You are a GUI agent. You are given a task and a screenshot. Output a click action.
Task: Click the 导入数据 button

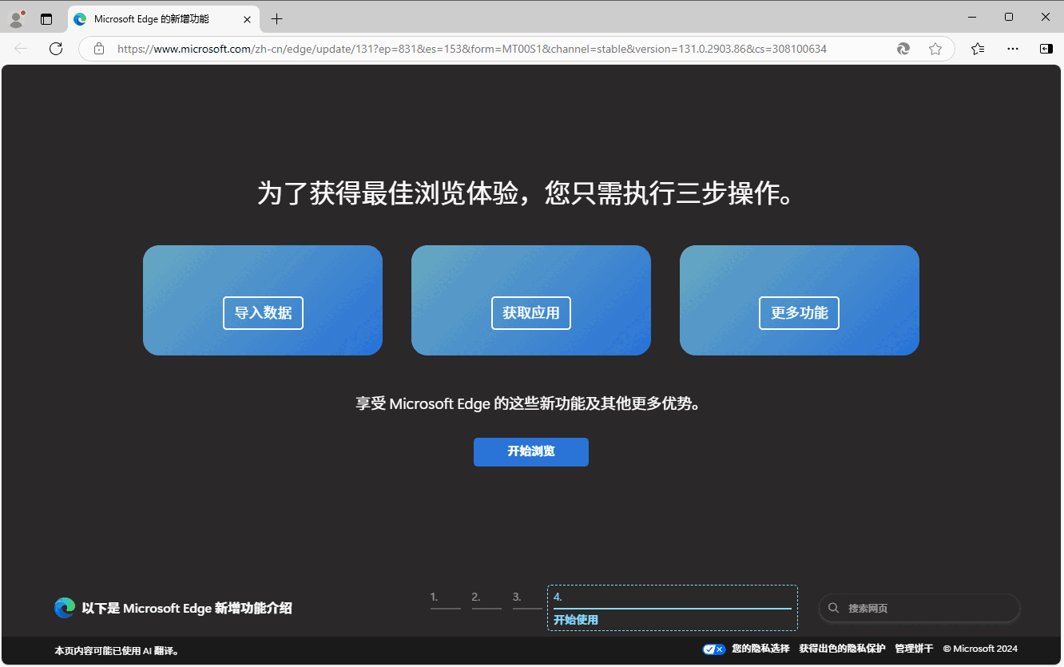coord(263,313)
